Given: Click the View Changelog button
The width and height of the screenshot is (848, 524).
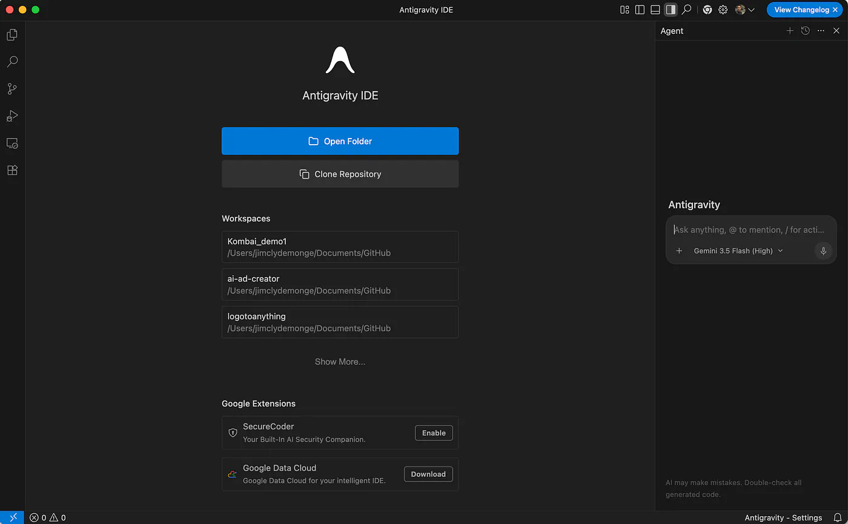Looking at the screenshot, I should click(x=801, y=10).
